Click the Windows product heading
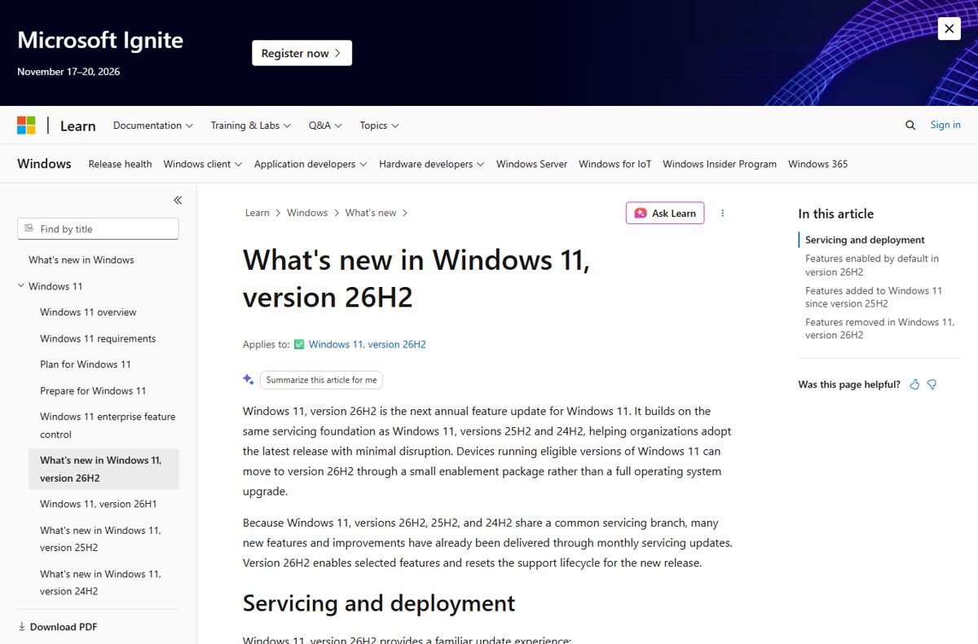978x644 pixels. pyautogui.click(x=44, y=164)
